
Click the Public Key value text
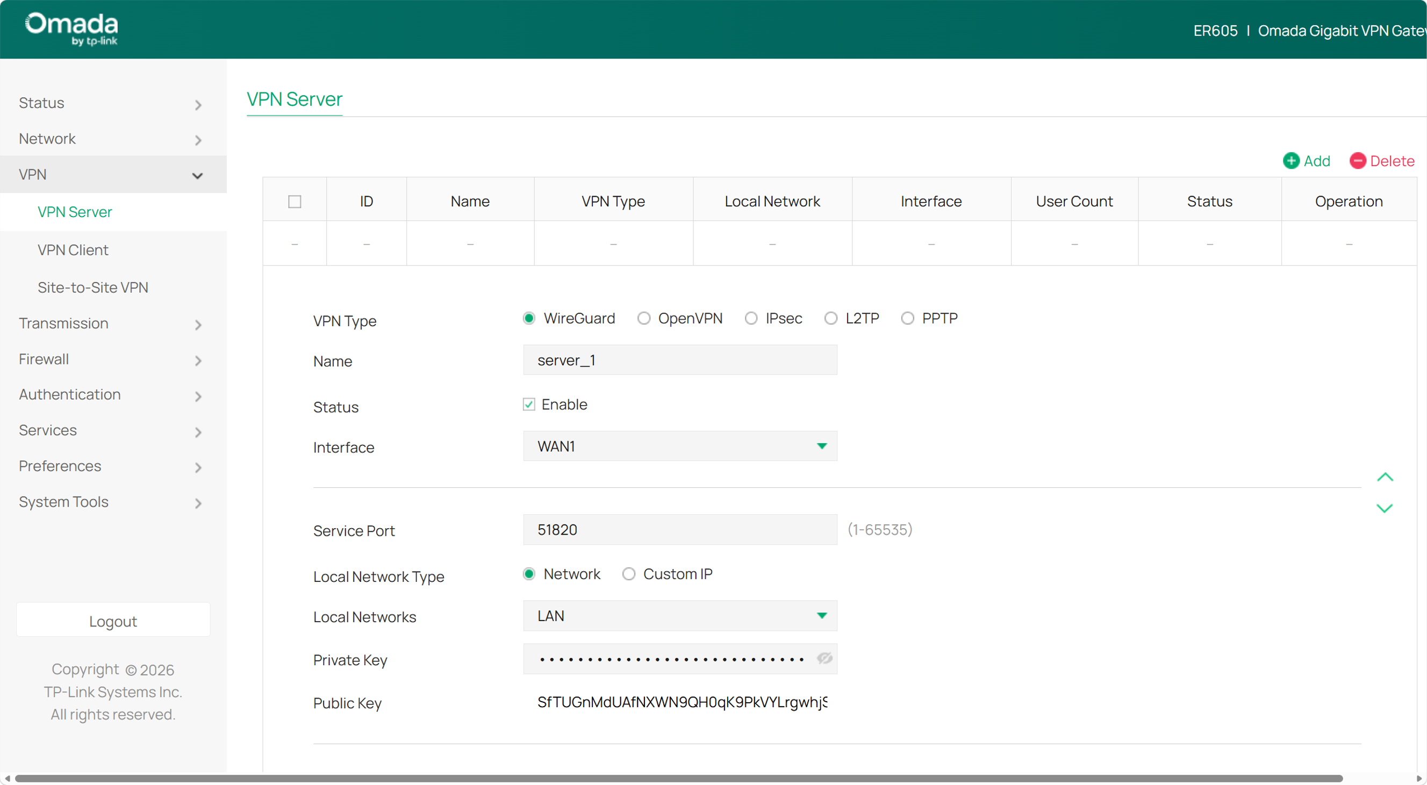coord(682,702)
